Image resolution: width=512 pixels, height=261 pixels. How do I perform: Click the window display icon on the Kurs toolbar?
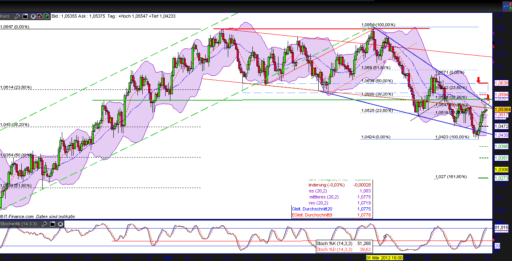click(x=25, y=16)
